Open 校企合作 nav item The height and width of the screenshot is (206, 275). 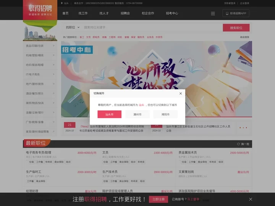pyautogui.click(x=148, y=13)
